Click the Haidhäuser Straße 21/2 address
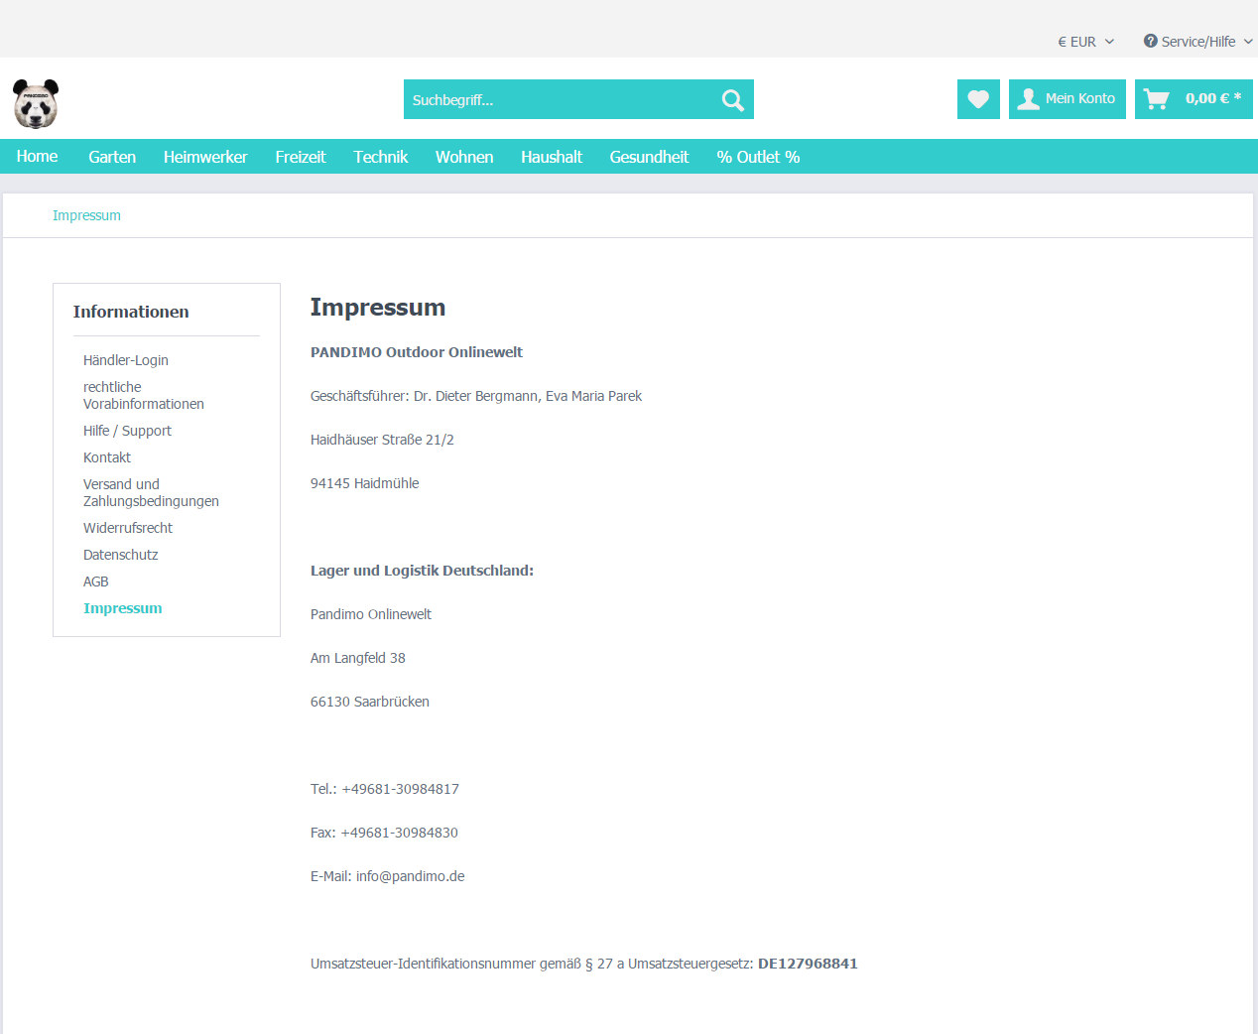This screenshot has height=1034, width=1258. (382, 440)
